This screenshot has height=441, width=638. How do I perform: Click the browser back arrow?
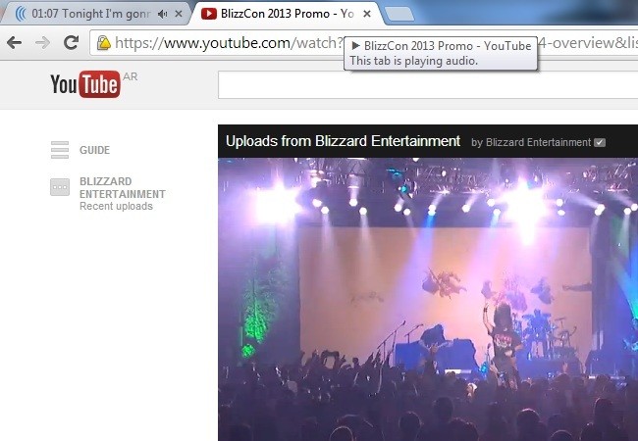[x=15, y=43]
